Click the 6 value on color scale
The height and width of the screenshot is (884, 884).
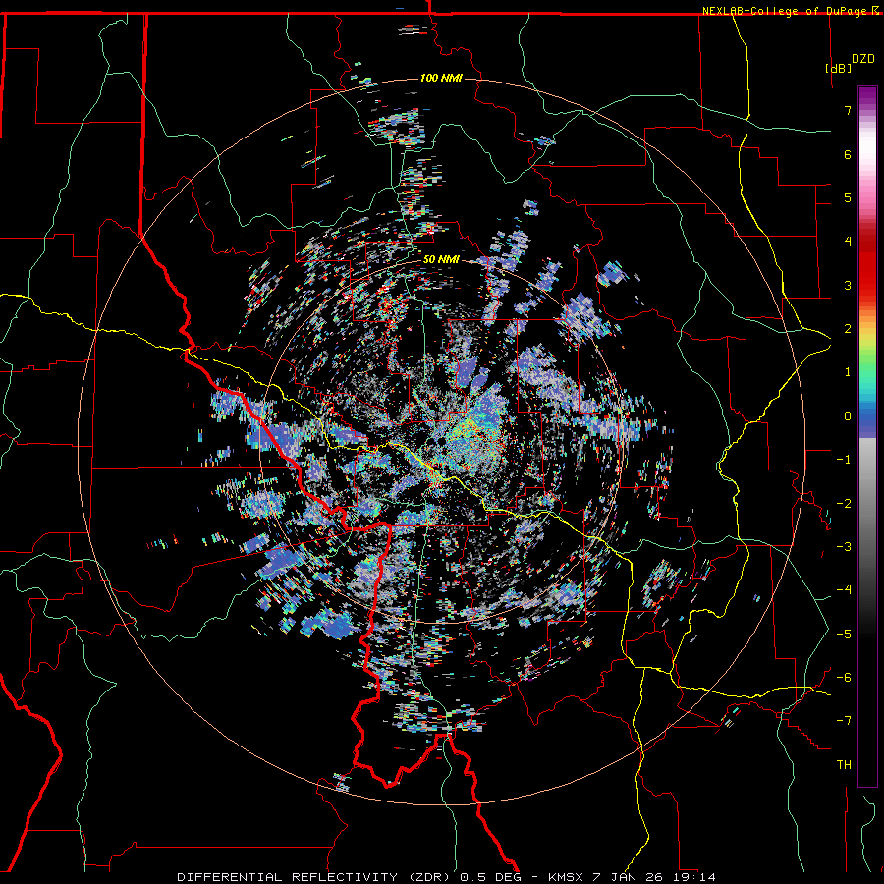pyautogui.click(x=848, y=154)
